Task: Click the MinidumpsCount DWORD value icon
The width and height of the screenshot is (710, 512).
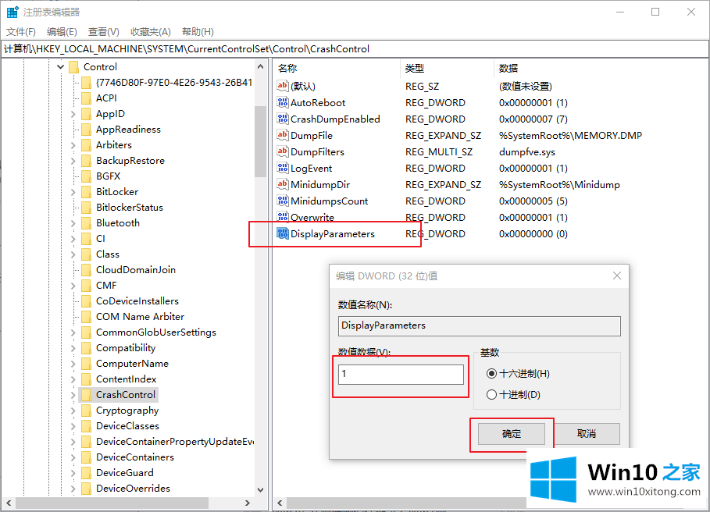Action: click(x=283, y=201)
